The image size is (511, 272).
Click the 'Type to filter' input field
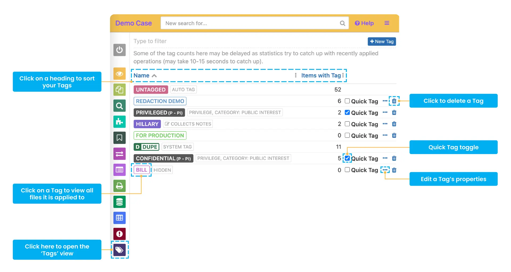pos(150,41)
